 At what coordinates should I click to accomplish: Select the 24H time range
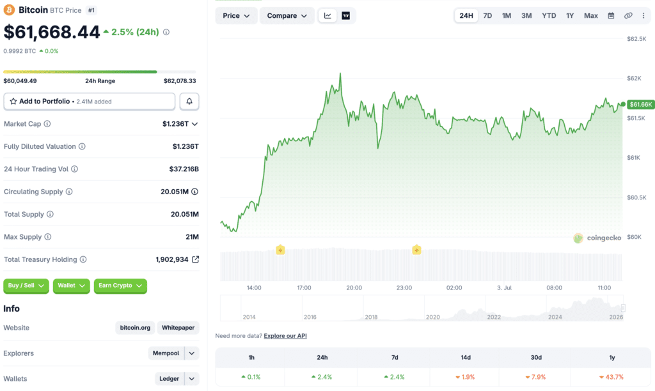(466, 16)
